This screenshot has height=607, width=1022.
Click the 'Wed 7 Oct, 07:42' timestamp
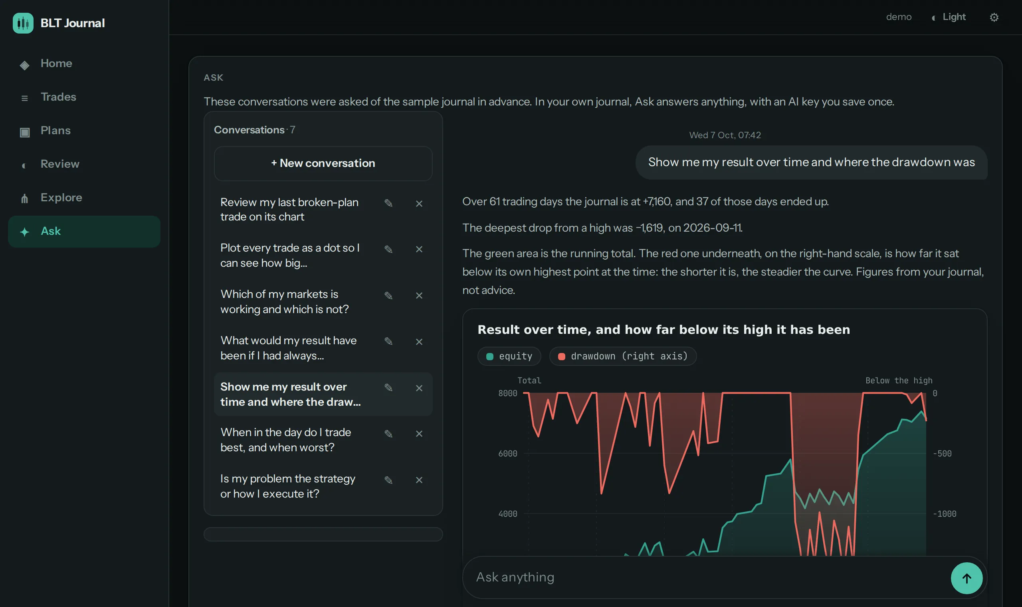(725, 135)
